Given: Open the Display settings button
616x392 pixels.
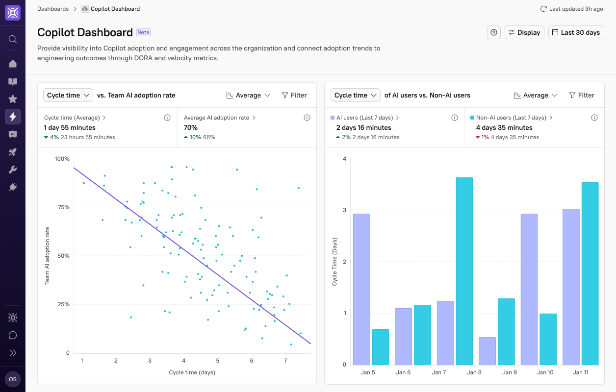Looking at the screenshot, I should pos(524,32).
